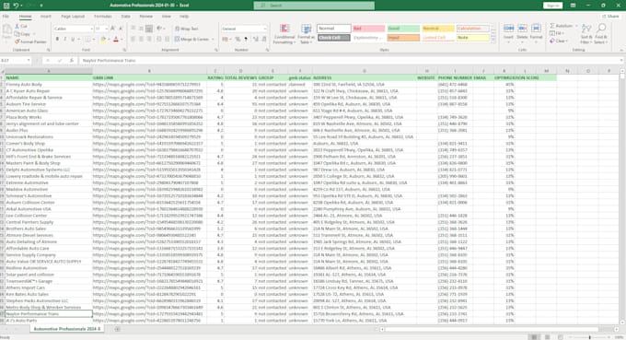This screenshot has height=340, width=626.
Task: Toggle Bold formatting
Action: [x=57, y=39]
